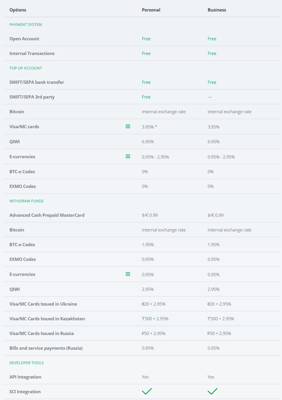Expand details icon in Visa/MC cards row
The image size is (282, 400).
click(x=128, y=126)
